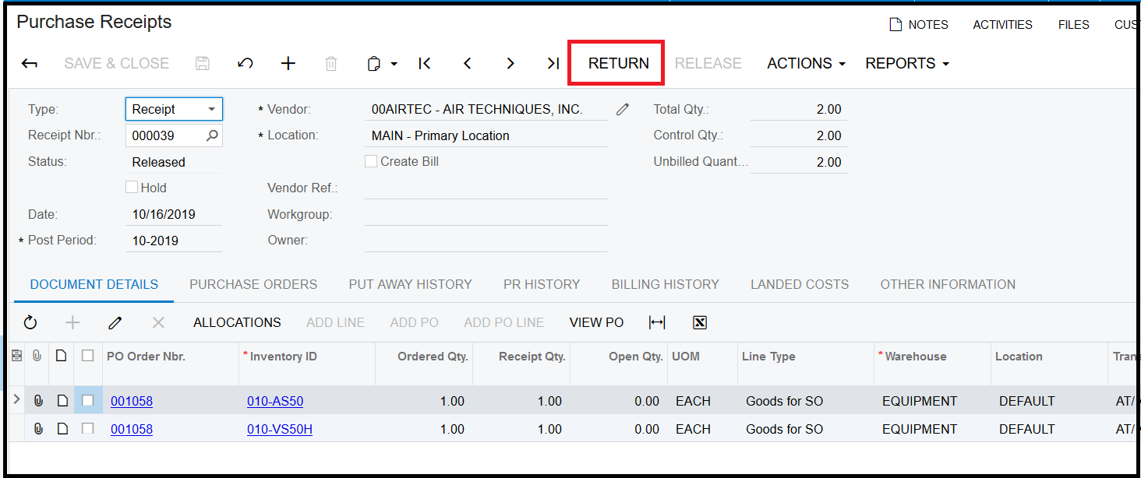Image resolution: width=1141 pixels, height=478 pixels.
Task: Enable the Hold checkbox
Action: coord(132,187)
